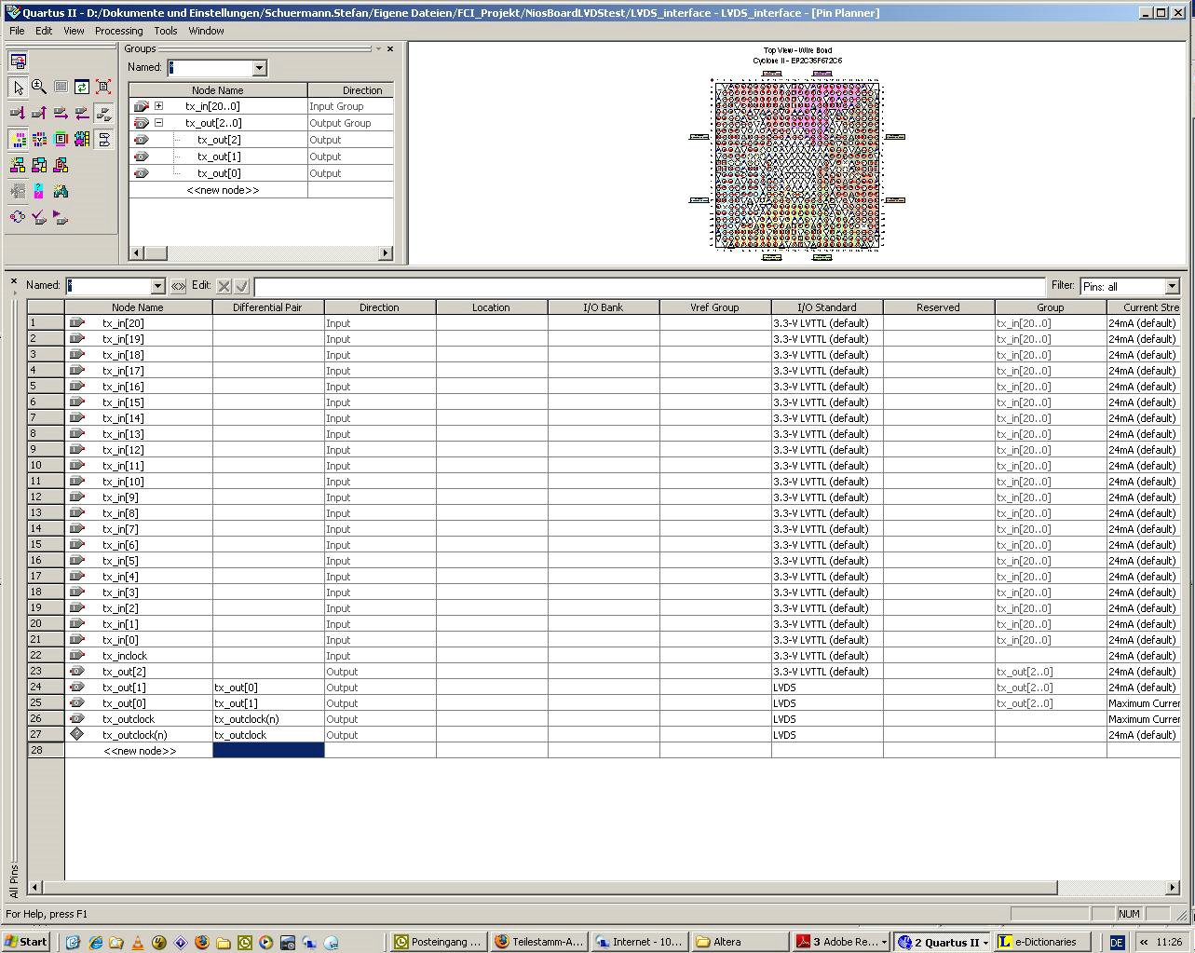Click the checkmark pin analysis icon
Screen dimensions: 1195x953
pyautogui.click(x=39, y=217)
